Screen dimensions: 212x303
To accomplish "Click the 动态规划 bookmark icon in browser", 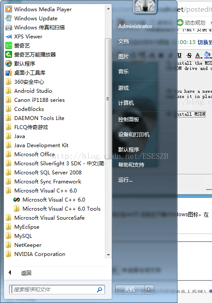I will (180, 22).
